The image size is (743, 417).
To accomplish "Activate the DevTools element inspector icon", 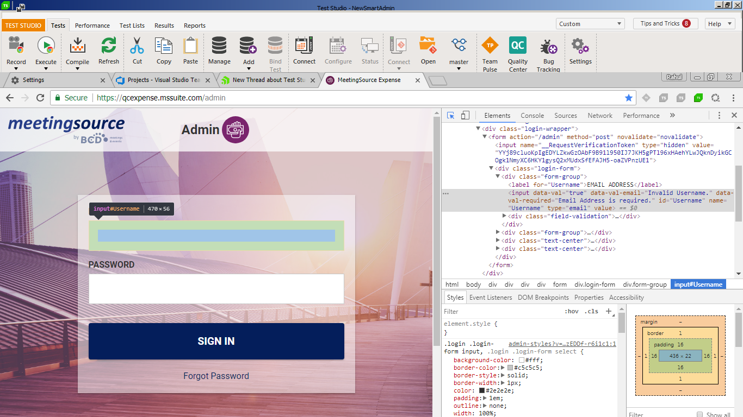I will tap(451, 115).
